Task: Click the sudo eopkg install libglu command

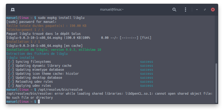Action: (61, 18)
